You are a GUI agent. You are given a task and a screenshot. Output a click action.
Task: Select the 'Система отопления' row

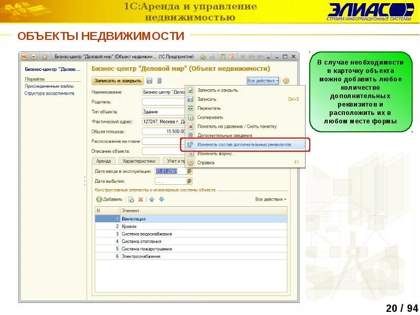(x=191, y=241)
